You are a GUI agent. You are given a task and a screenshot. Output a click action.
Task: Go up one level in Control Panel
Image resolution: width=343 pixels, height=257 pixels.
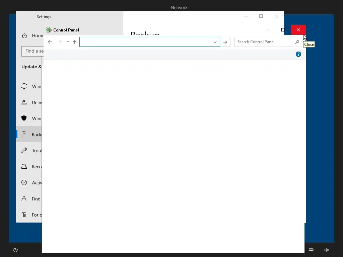tap(75, 42)
